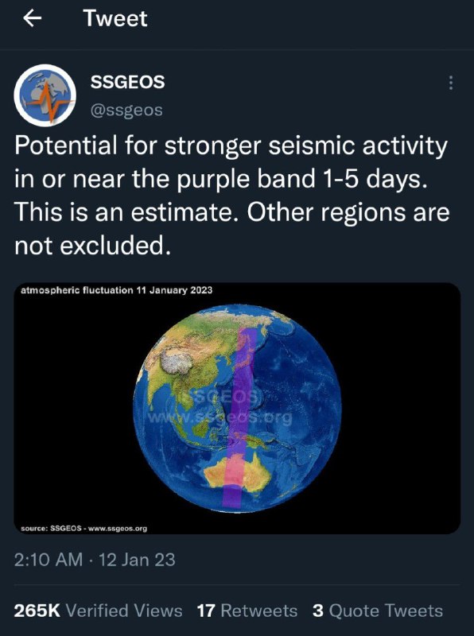Show the 3 Quote Tweets list
The width and height of the screenshot is (474, 636).
[x=378, y=611]
